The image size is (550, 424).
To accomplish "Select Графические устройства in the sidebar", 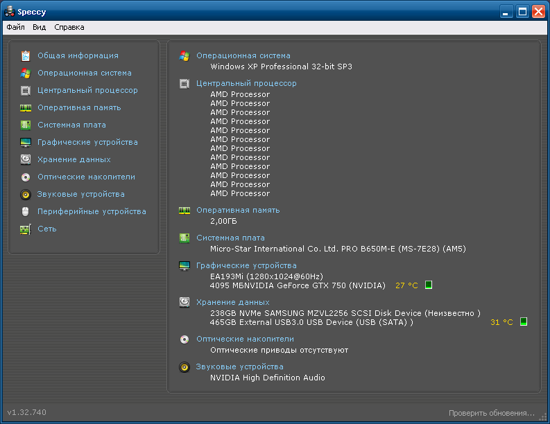I will (87, 142).
